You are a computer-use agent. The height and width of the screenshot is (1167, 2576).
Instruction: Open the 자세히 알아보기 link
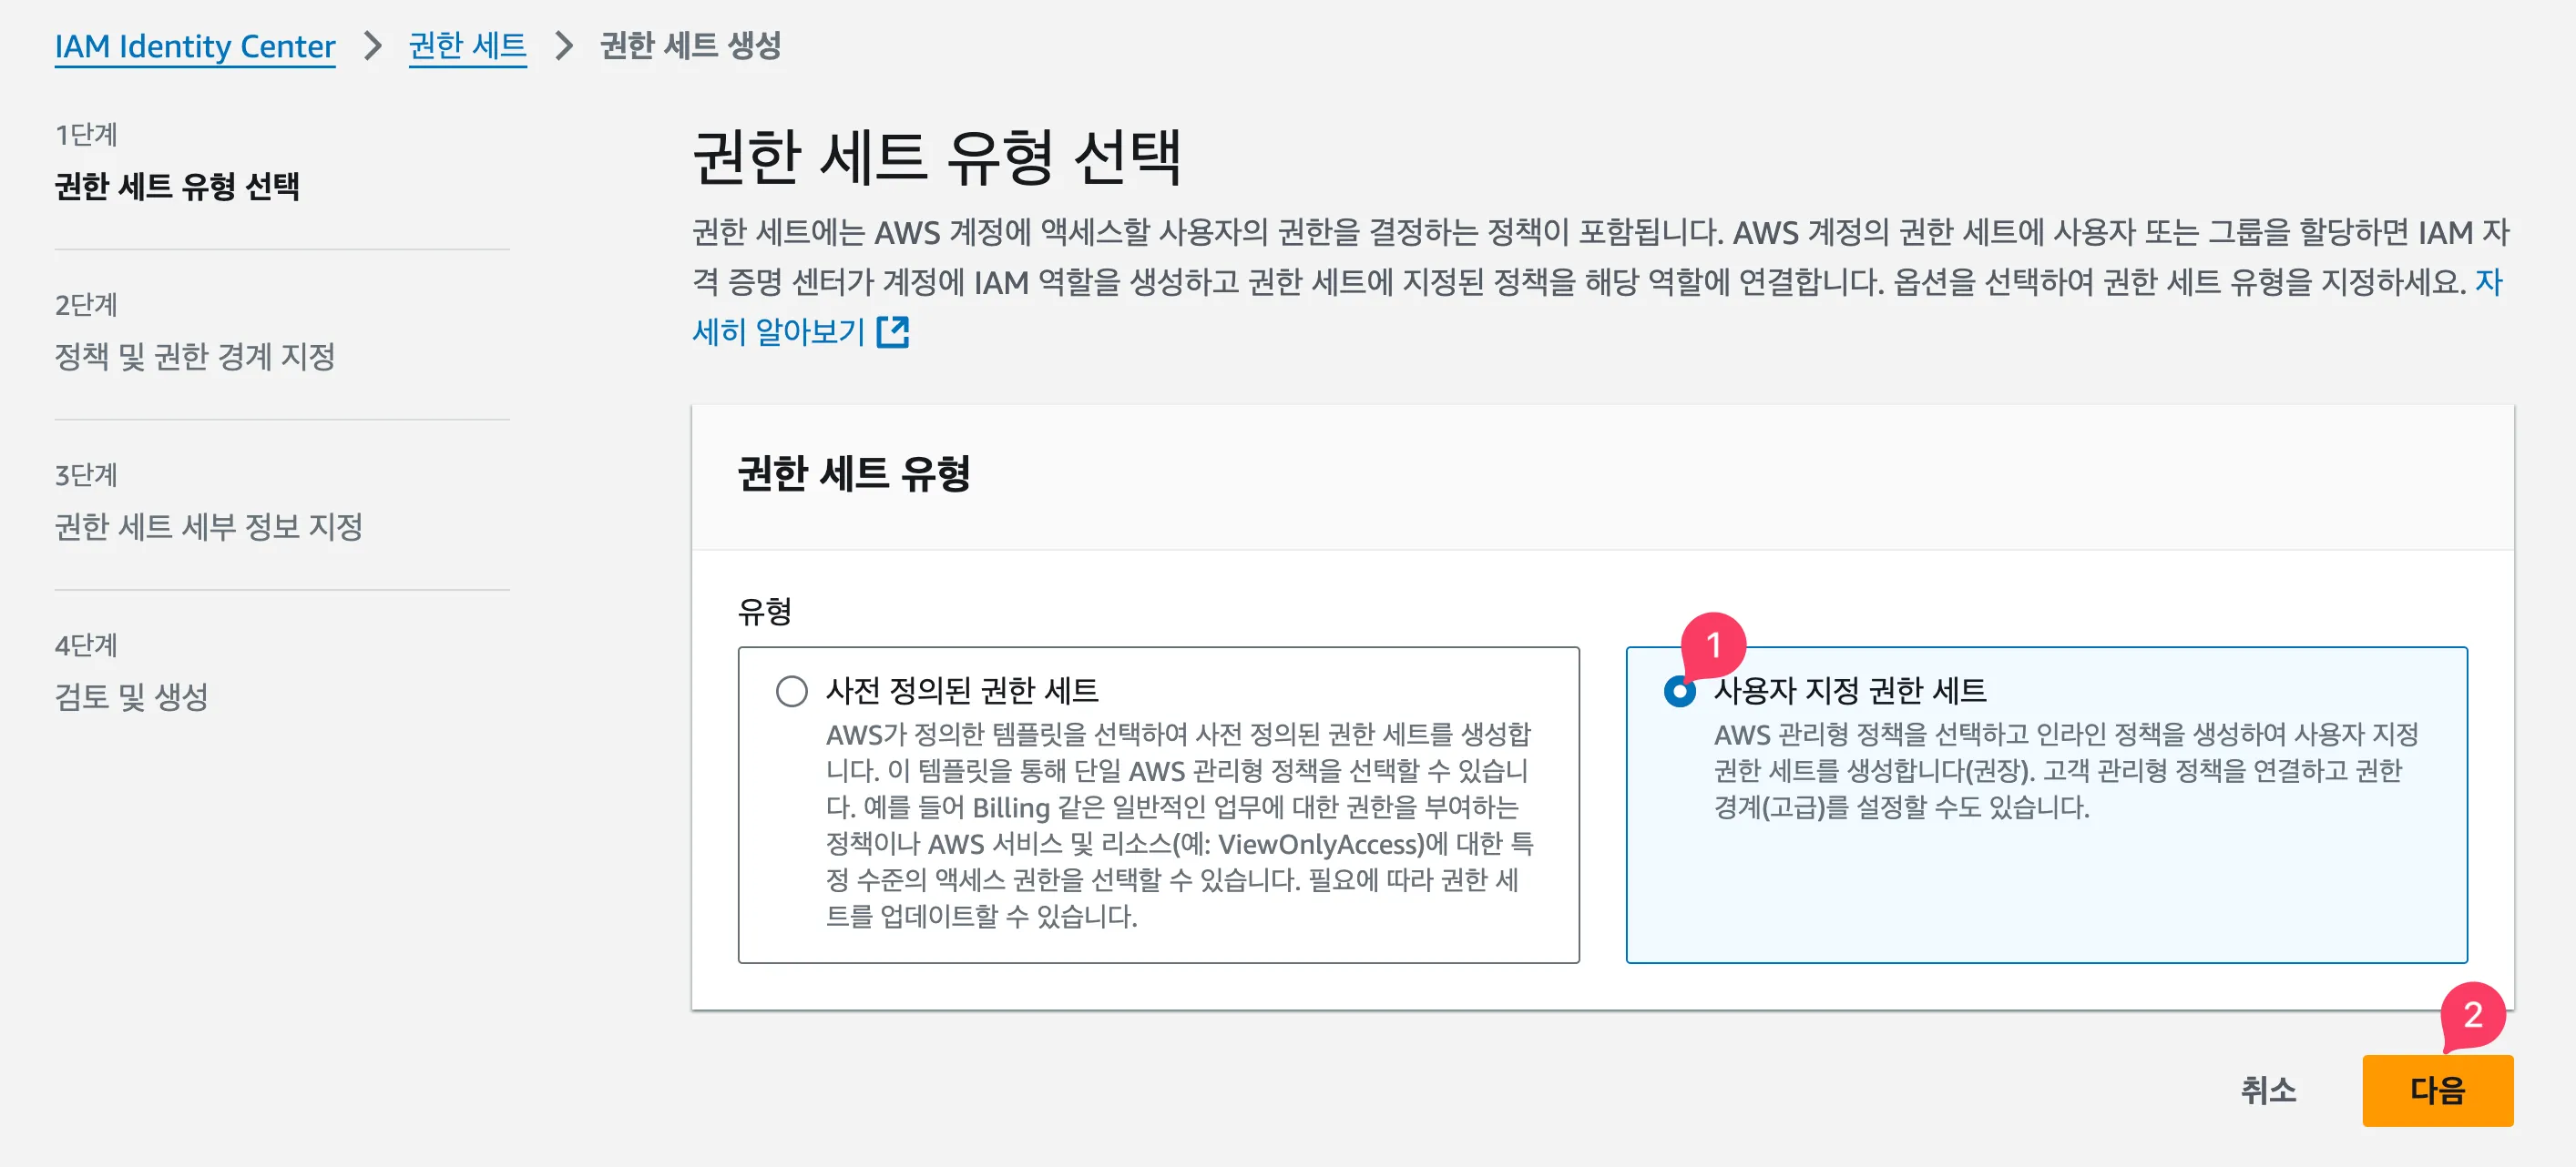[x=778, y=331]
